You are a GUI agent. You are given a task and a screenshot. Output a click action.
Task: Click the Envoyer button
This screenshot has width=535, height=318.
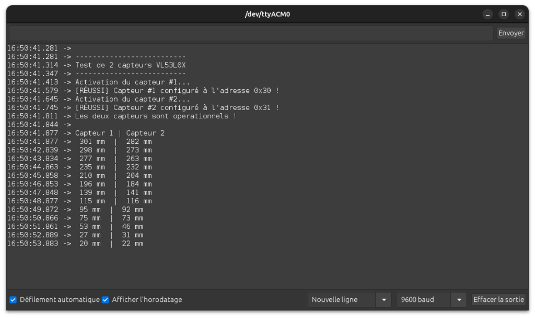point(511,33)
